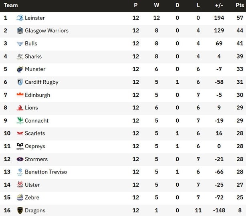Click the Leinster team logo
The image size is (246, 216).
click(20, 18)
